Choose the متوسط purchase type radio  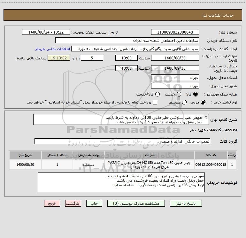184,102
